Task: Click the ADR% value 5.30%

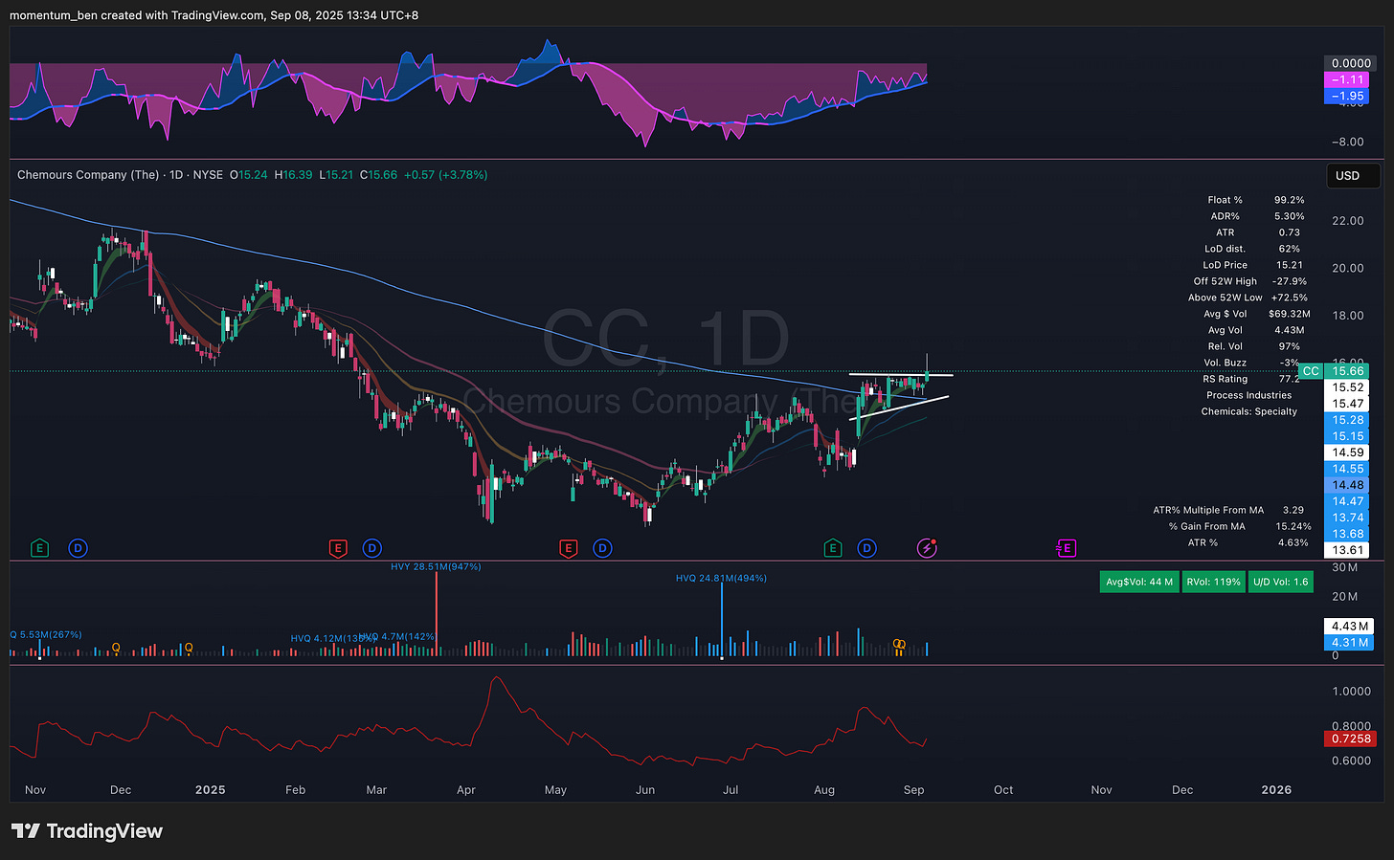Action: coord(1290,216)
